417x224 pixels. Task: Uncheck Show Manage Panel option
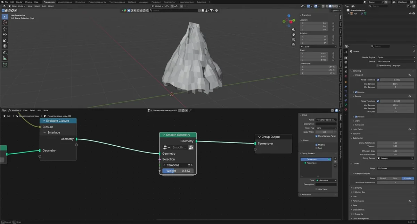[x=317, y=136]
